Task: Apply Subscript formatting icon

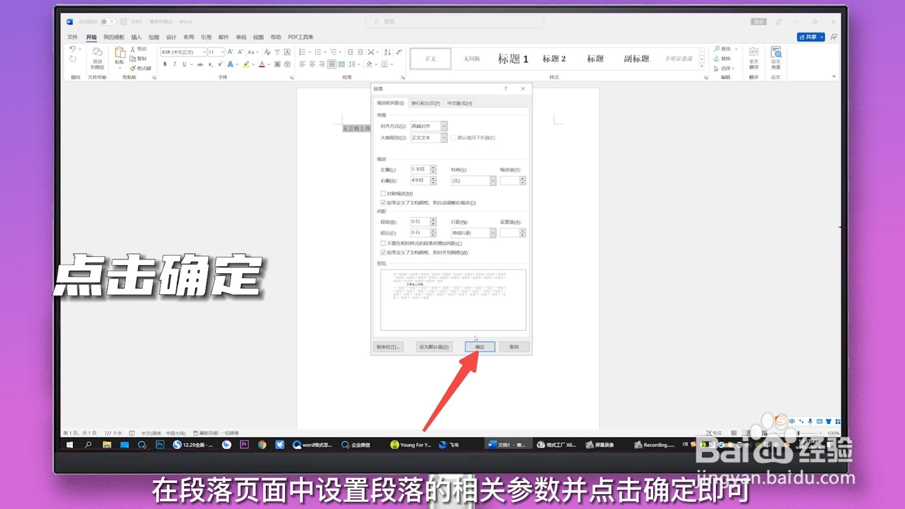Action: point(210,64)
